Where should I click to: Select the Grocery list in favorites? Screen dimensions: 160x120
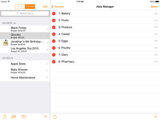click(25, 36)
